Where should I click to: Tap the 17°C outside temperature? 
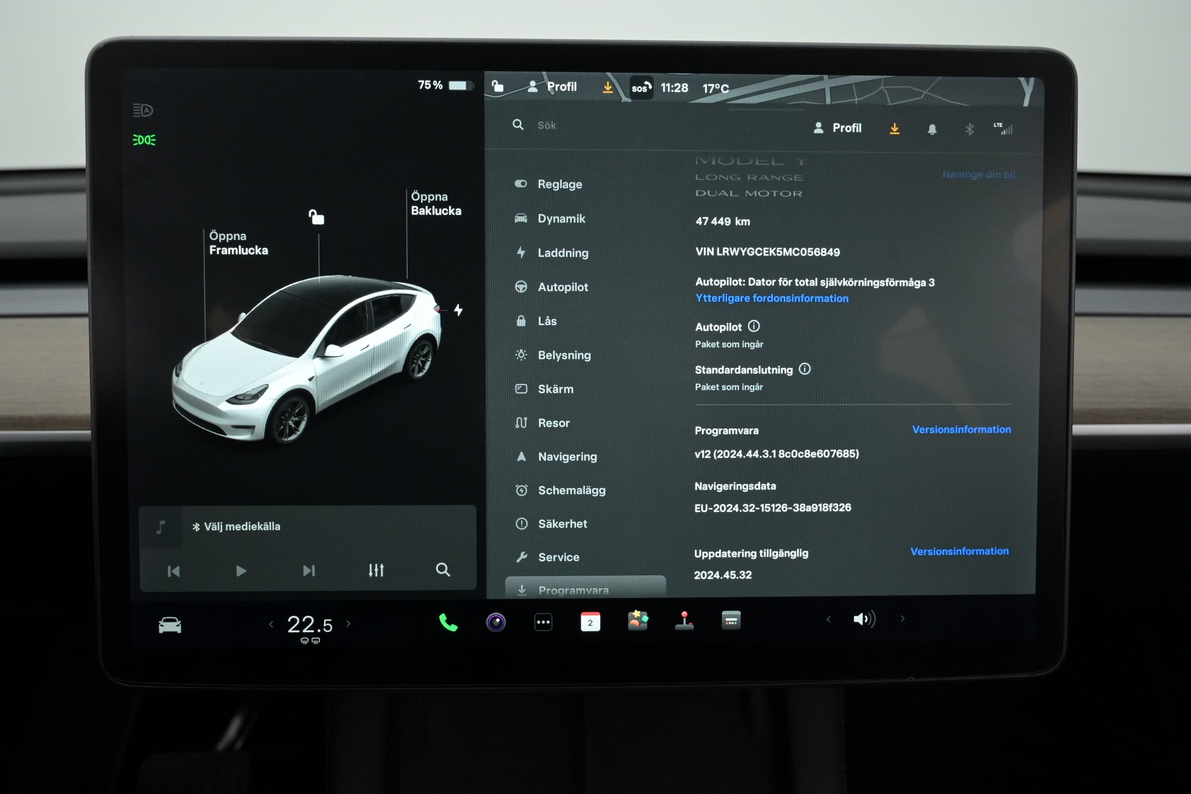(x=716, y=89)
